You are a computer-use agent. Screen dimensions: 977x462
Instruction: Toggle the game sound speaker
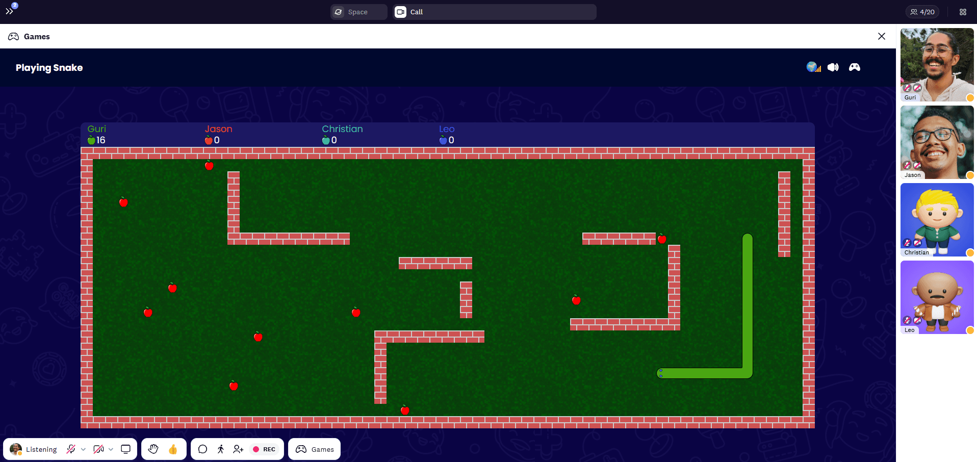point(833,67)
